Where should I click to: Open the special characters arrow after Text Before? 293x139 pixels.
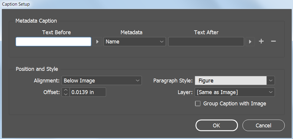(97, 42)
